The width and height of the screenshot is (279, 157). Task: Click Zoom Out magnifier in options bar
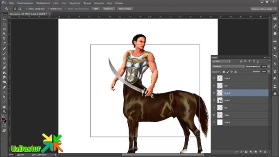coord(20,9)
